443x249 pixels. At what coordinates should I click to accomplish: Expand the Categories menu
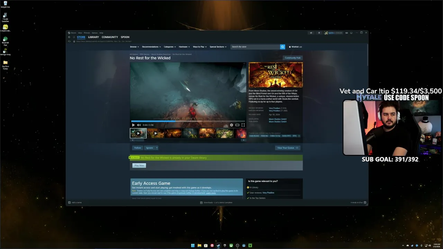pyautogui.click(x=170, y=47)
